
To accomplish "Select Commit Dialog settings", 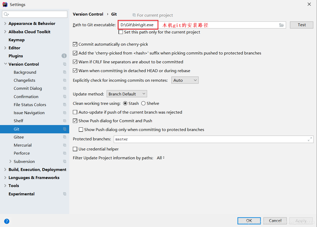I will click(28, 88).
